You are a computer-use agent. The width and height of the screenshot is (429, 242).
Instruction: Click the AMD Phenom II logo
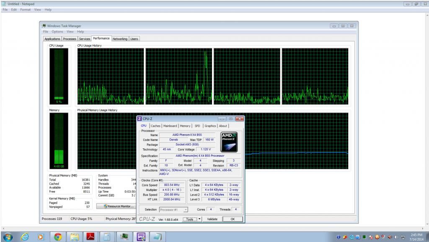pyautogui.click(x=229, y=141)
